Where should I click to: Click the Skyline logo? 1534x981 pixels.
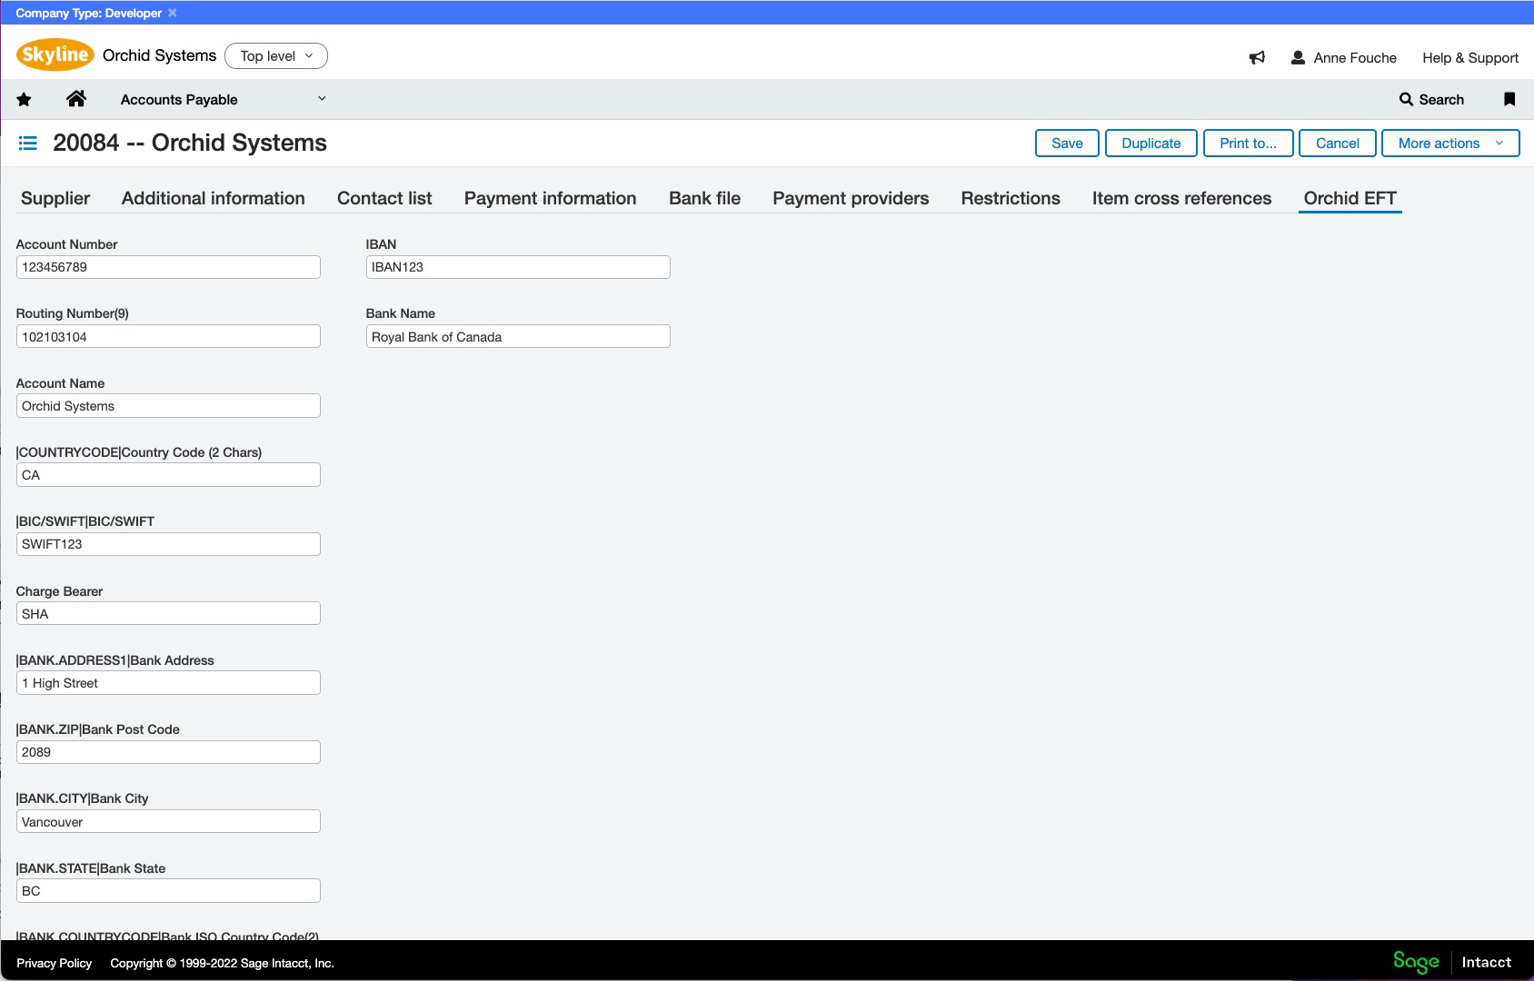55,54
